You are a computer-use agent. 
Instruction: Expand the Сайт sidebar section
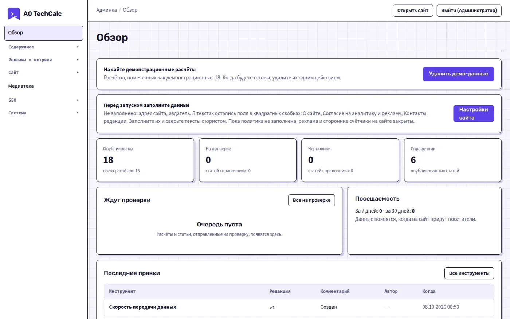44,73
